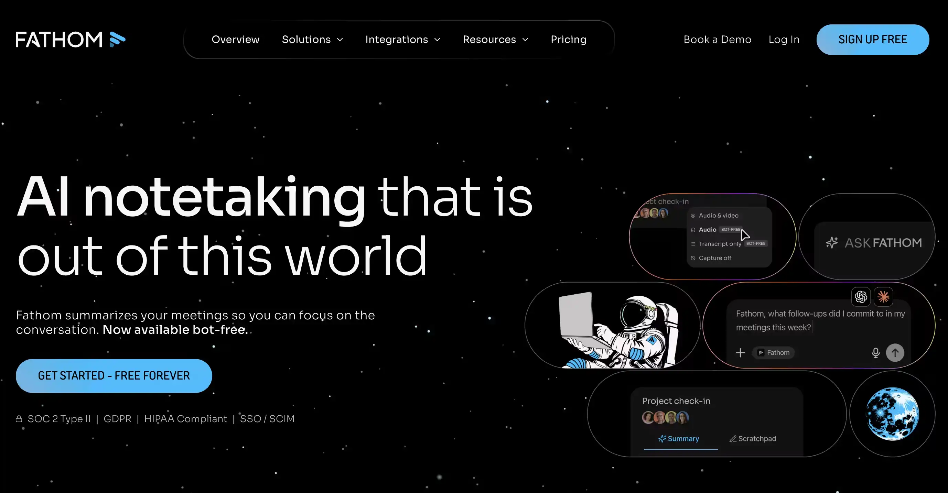This screenshot has height=493, width=948.
Task: Click the plus attachment icon in chat box
Action: click(740, 352)
